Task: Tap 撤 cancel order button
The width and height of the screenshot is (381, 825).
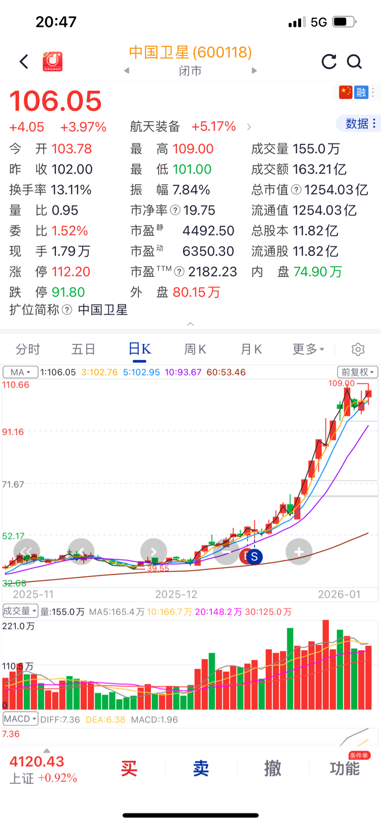Action: tap(273, 768)
